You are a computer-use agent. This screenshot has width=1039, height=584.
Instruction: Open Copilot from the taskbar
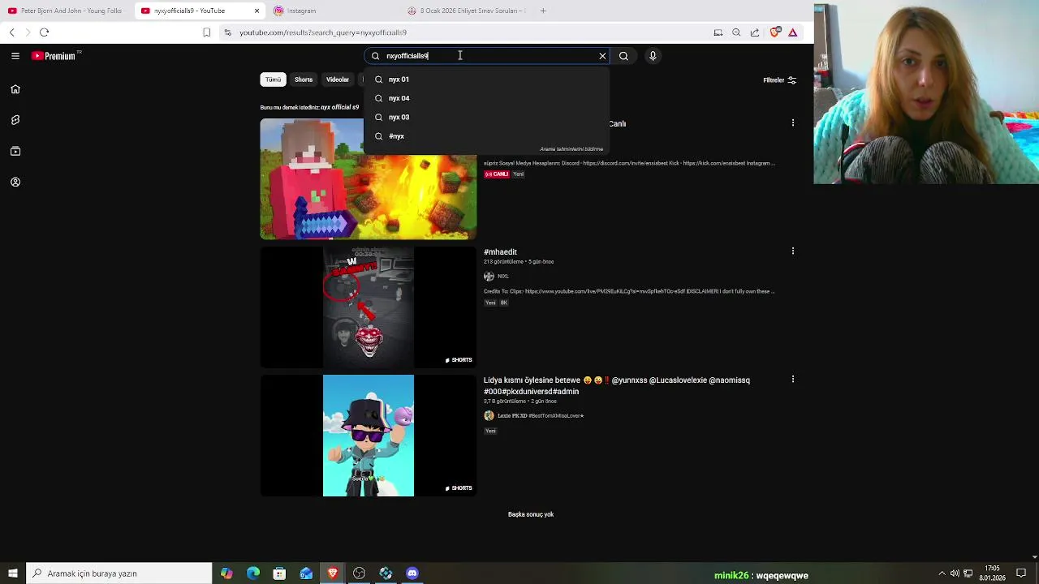pyautogui.click(x=226, y=573)
